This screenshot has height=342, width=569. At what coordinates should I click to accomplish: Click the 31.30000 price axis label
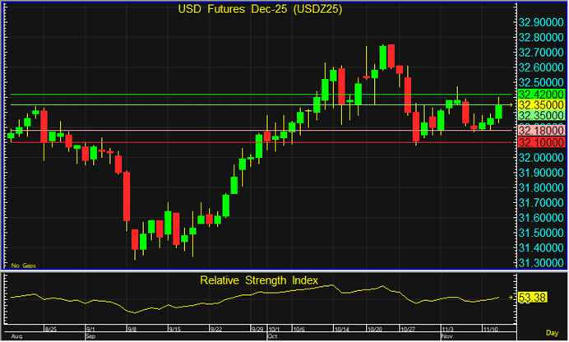[541, 262]
